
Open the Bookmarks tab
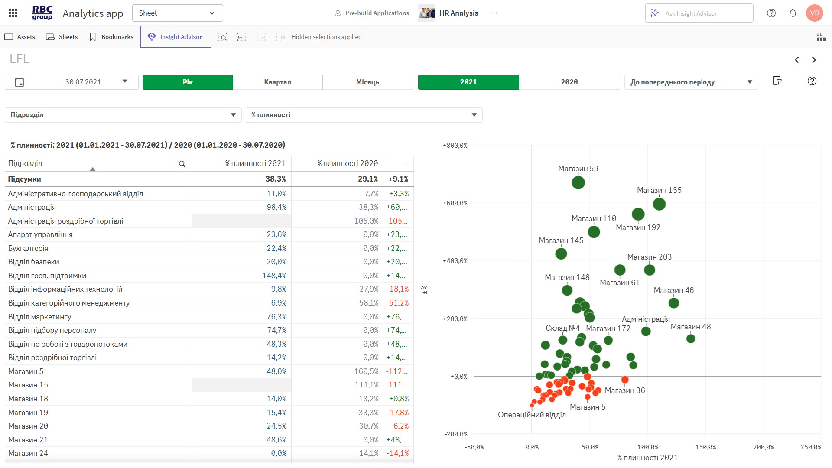[x=111, y=37]
